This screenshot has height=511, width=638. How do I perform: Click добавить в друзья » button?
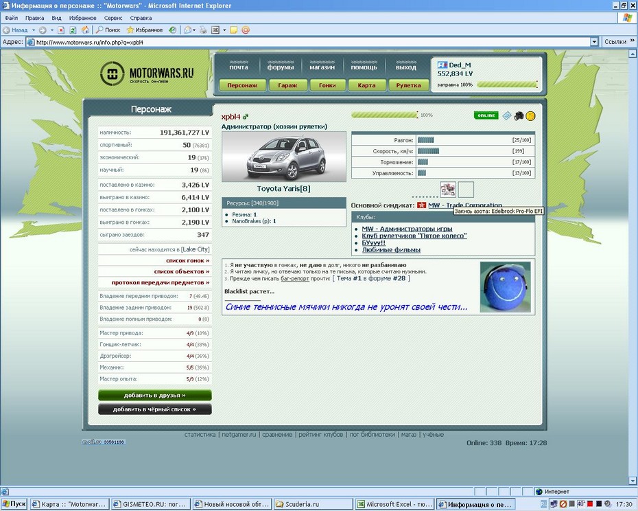(154, 396)
